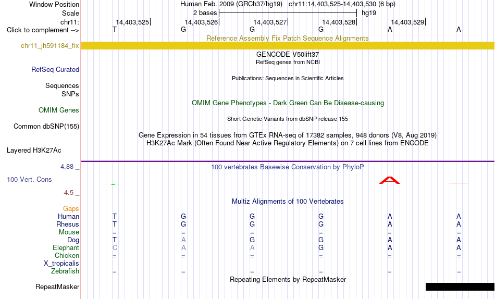The height and width of the screenshot is (299, 495).
Task: Click Multiz Alignments of 100 Vertebrates title
Action: [288, 202]
